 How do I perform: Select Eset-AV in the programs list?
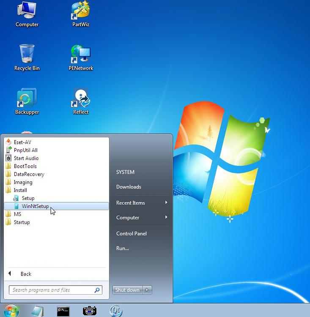[x=56, y=142]
